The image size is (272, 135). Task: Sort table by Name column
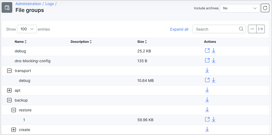coord(21,42)
